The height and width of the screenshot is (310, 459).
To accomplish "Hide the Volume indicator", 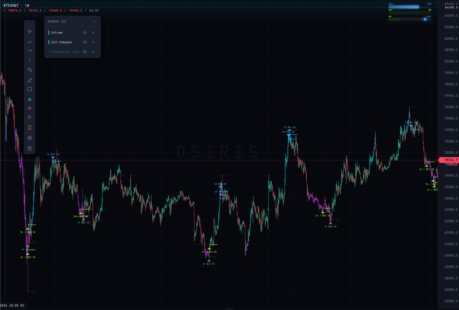I will (85, 32).
